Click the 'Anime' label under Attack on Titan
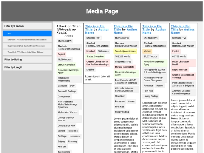Viewport: 204px width, 153px height. click(x=69, y=36)
